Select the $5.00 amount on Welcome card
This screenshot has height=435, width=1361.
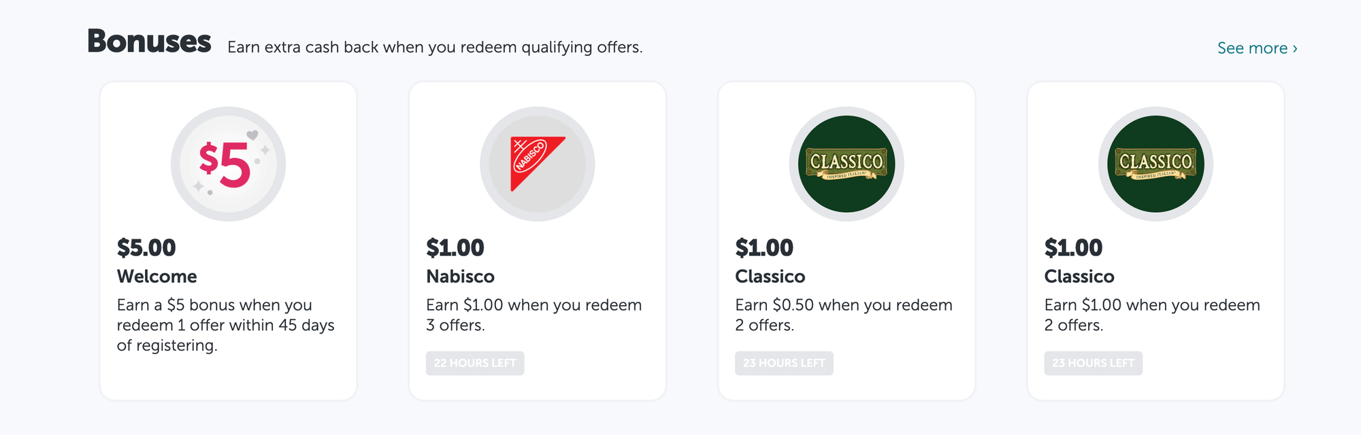tap(146, 248)
